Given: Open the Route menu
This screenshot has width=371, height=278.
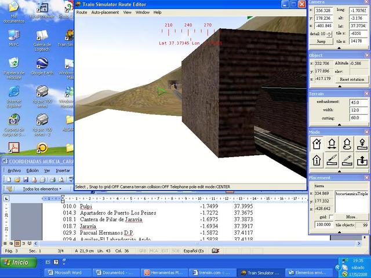Looking at the screenshot, I should pos(82,12).
